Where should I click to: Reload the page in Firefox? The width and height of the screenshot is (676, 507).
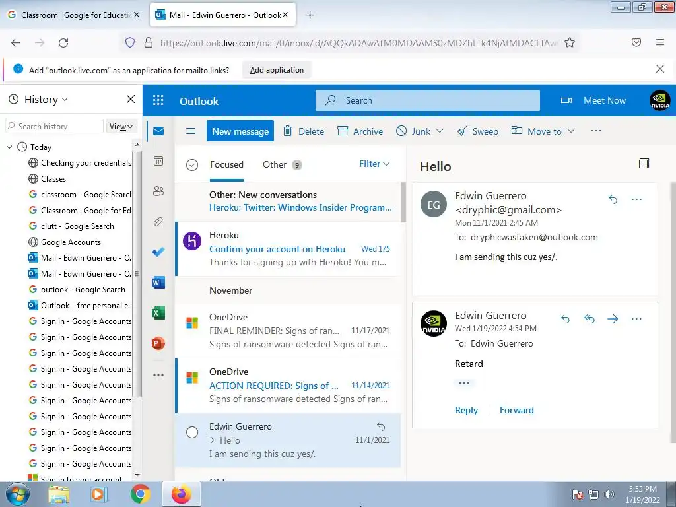(x=63, y=42)
